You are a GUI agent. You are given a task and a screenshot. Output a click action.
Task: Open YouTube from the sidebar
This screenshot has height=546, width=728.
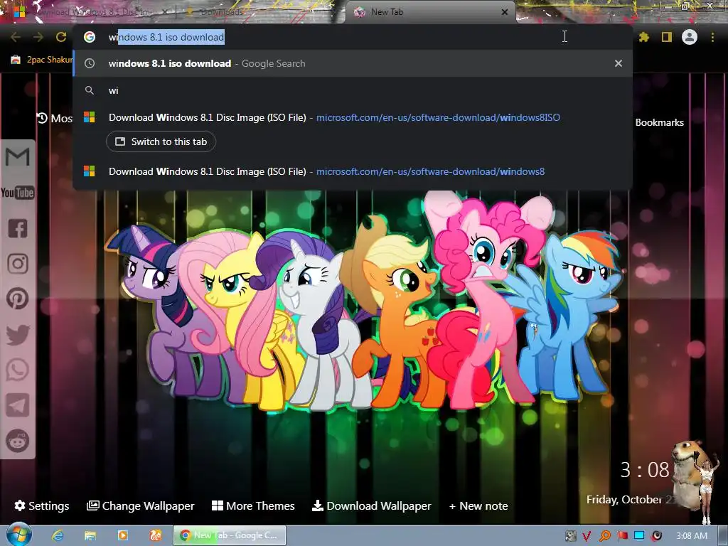tap(18, 192)
